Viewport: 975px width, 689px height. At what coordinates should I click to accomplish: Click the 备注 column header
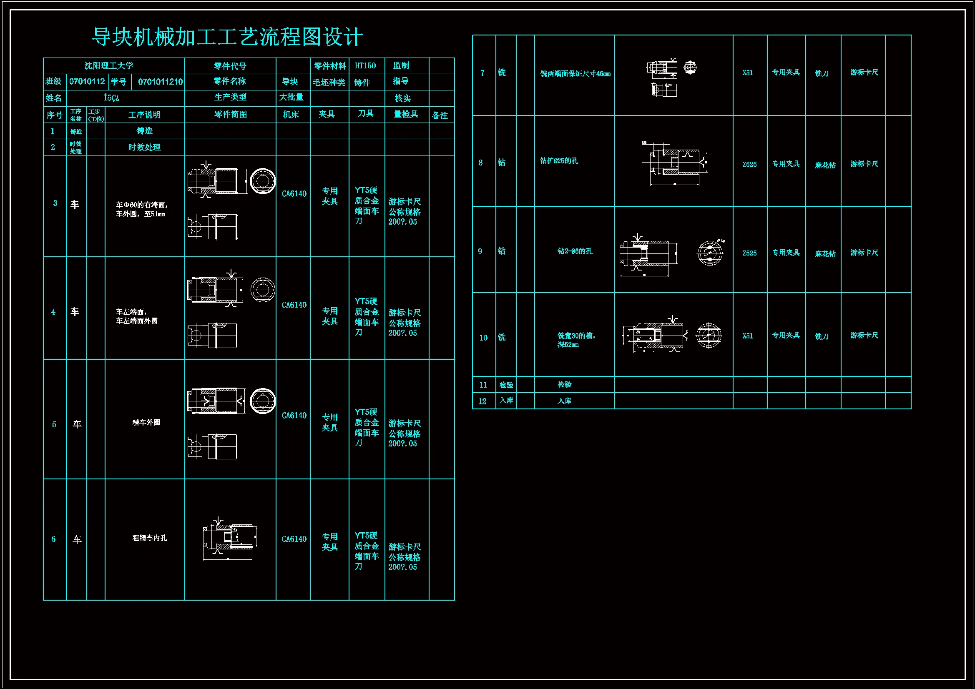pyautogui.click(x=440, y=115)
